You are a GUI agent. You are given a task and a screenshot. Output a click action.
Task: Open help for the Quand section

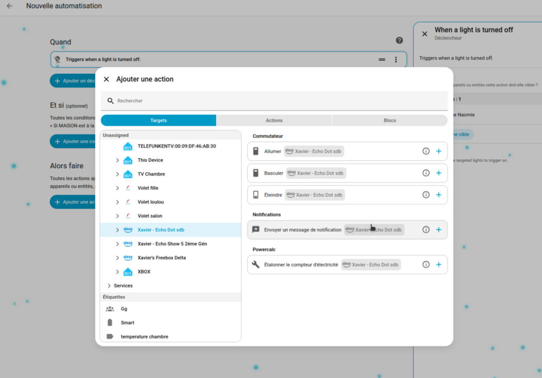click(x=399, y=41)
